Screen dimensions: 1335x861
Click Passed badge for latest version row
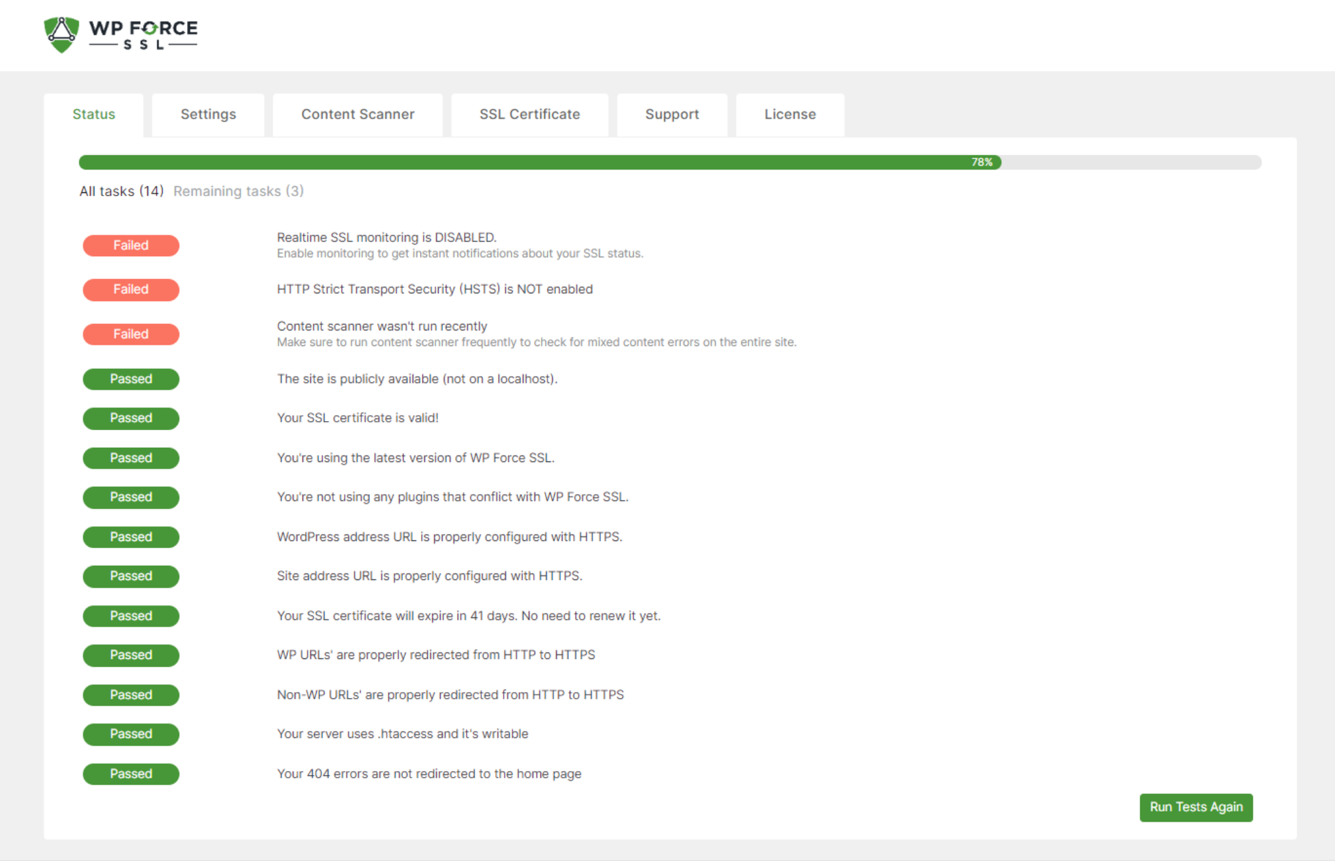[131, 458]
